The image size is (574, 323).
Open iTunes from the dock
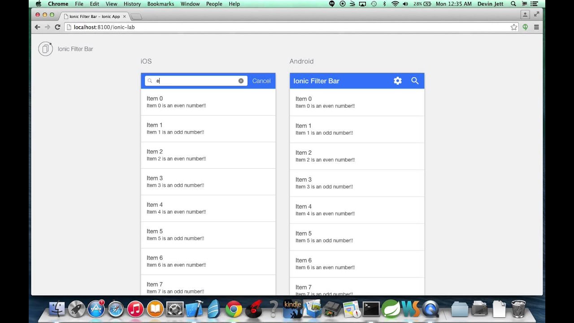135,309
